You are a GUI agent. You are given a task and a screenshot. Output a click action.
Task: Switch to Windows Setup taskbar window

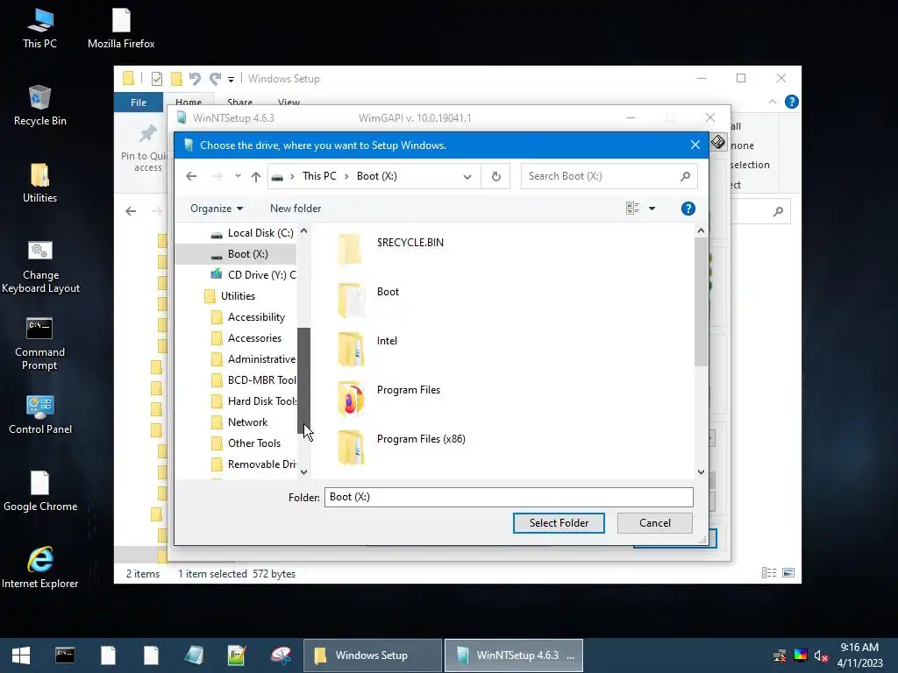coord(372,655)
